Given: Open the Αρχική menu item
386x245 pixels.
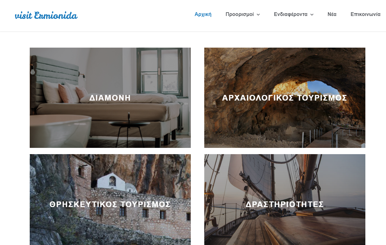Looking at the screenshot, I should click(x=203, y=14).
